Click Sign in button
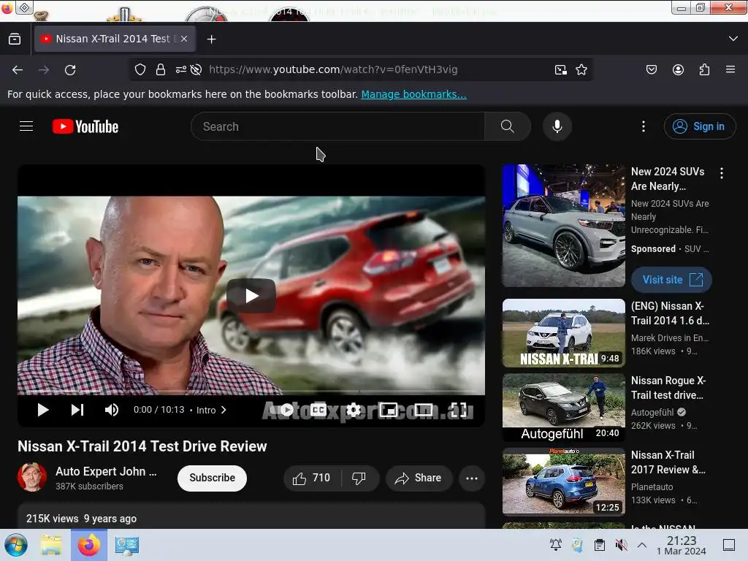Screen dimensions: 748x561 [699, 126]
